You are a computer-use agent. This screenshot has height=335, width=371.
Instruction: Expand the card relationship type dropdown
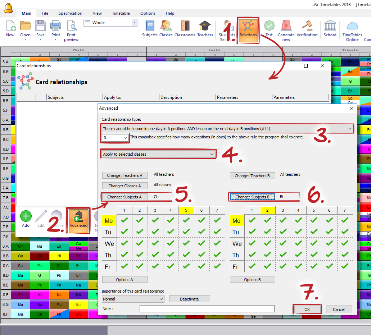click(227, 128)
